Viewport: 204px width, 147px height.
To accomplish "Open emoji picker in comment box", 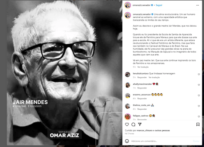I will pos(127,141).
